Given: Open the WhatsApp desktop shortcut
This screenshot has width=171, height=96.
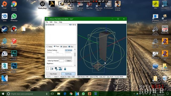Looking at the screenshot, I should (14, 17).
